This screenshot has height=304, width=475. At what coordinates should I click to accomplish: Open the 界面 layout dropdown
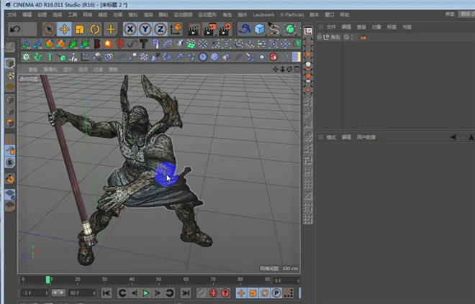tap(467, 14)
